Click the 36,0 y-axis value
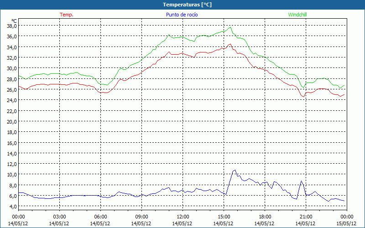 [x=12, y=36]
